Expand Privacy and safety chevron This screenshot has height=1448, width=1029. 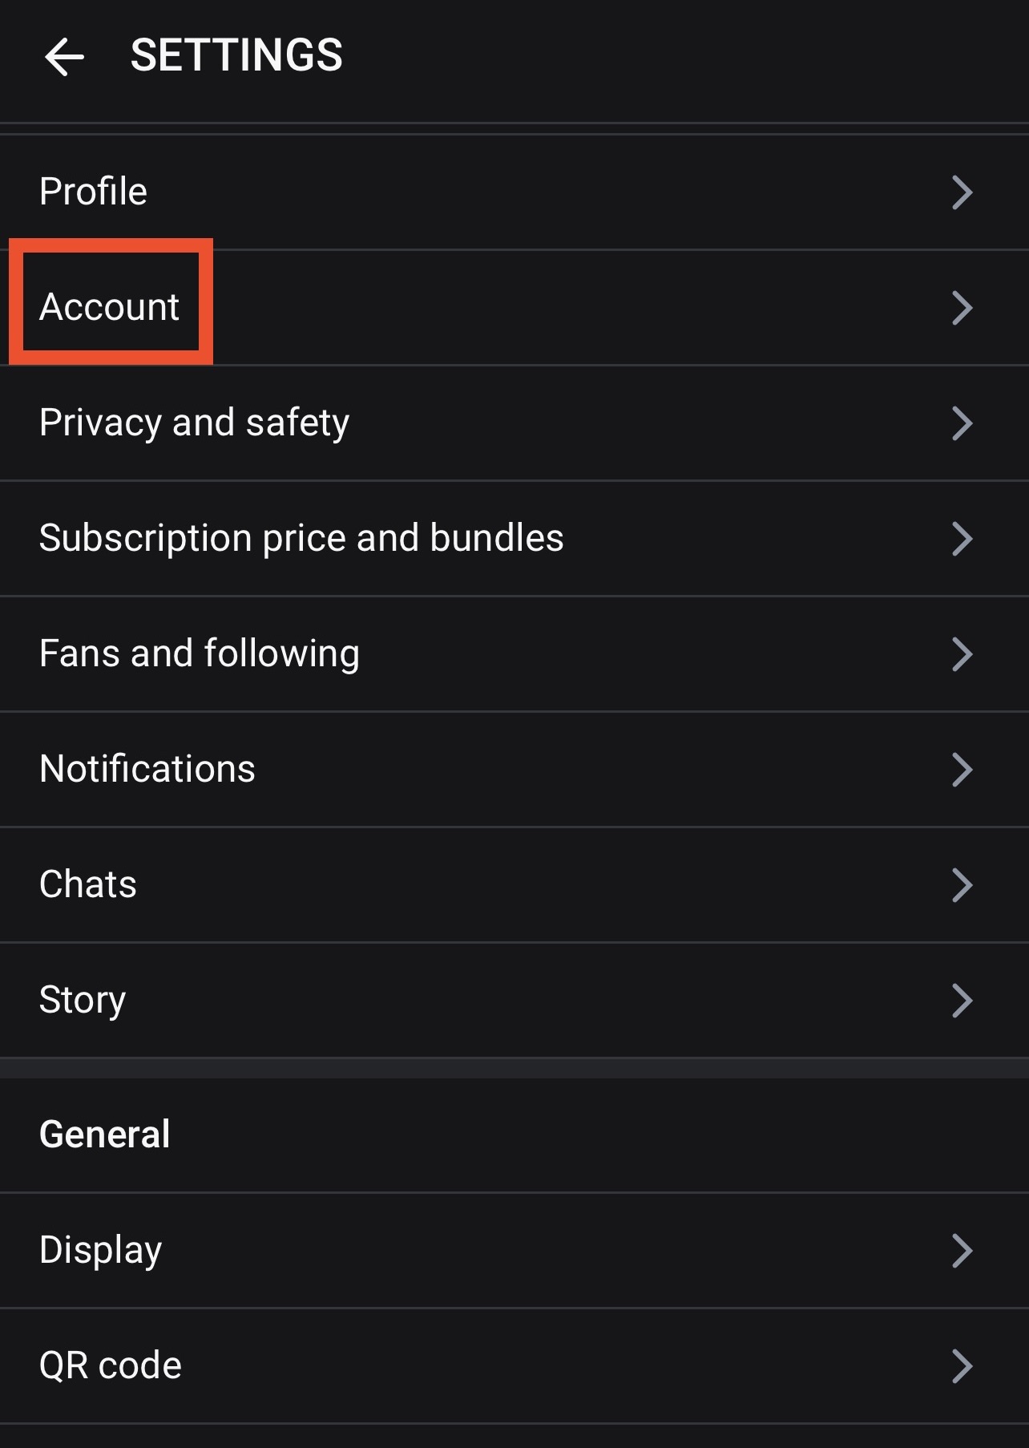coord(962,423)
